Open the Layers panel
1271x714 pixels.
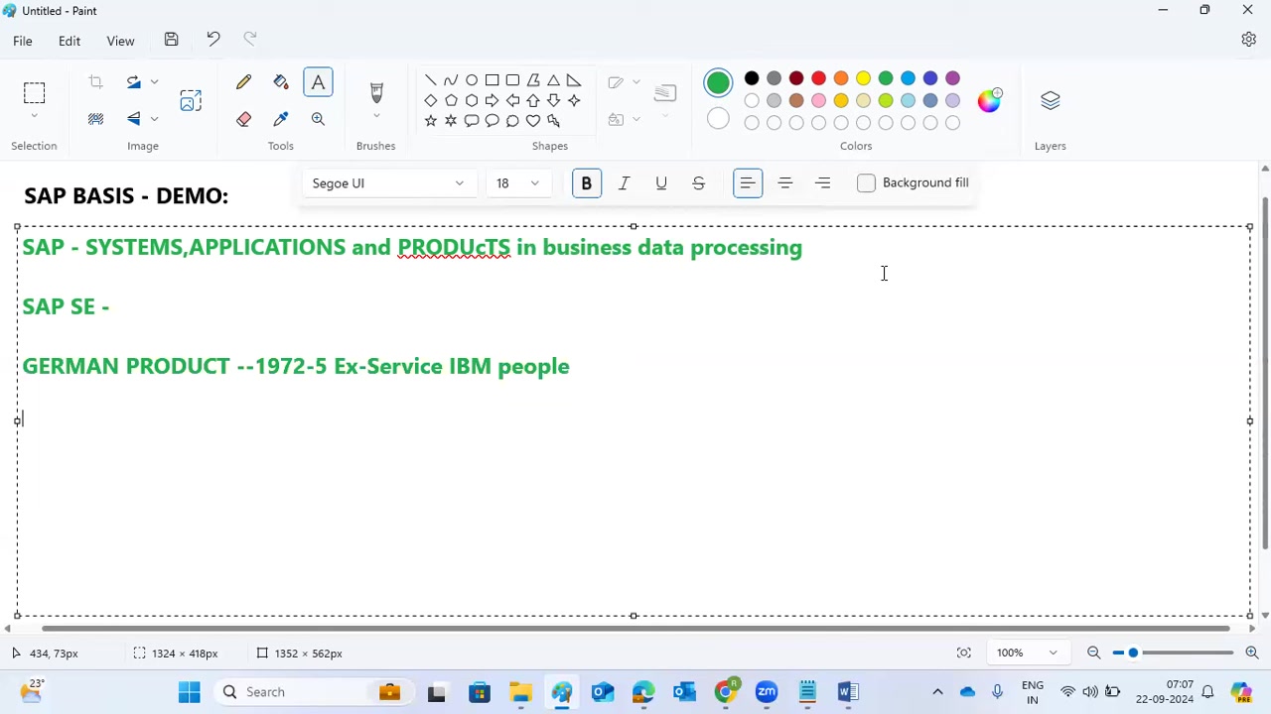click(x=1051, y=100)
